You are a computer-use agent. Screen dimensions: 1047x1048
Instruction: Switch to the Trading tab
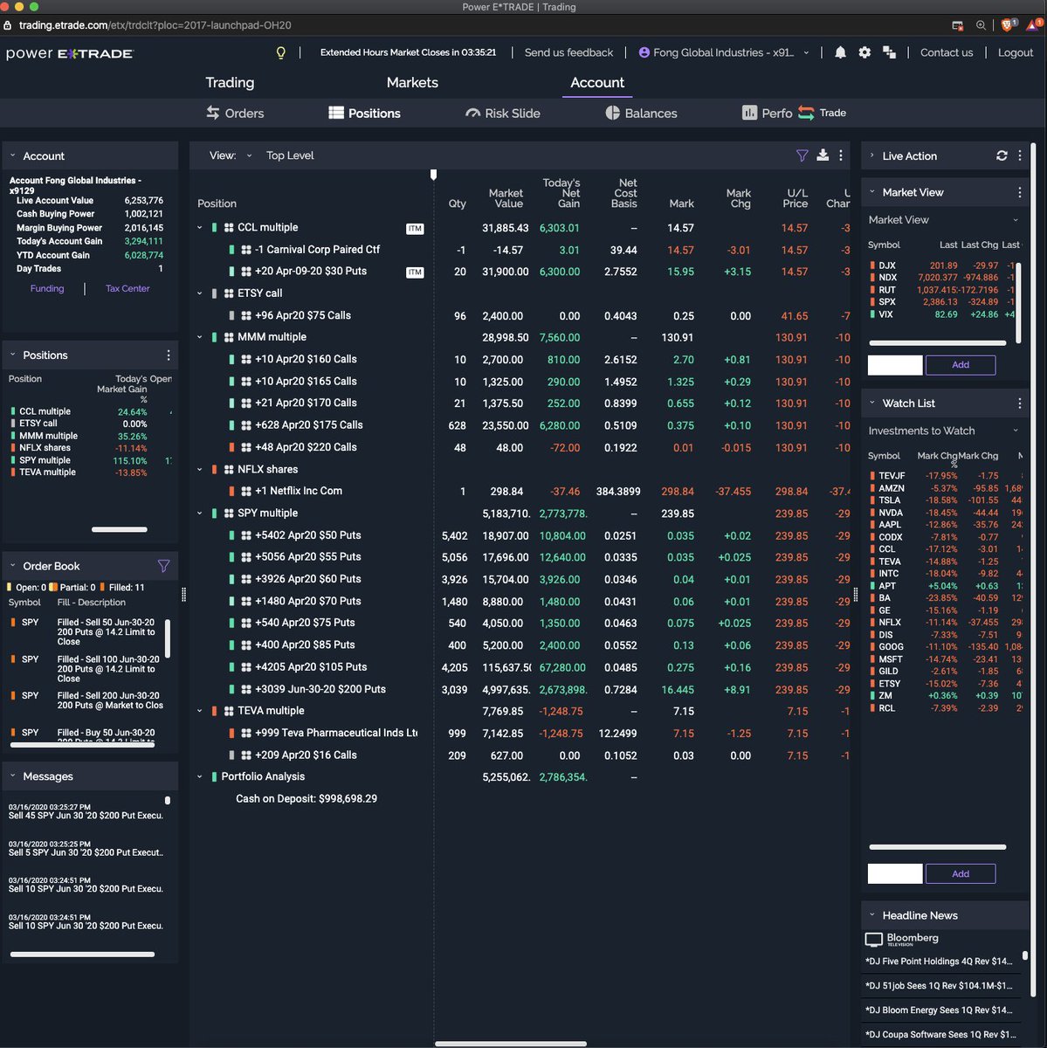point(230,82)
